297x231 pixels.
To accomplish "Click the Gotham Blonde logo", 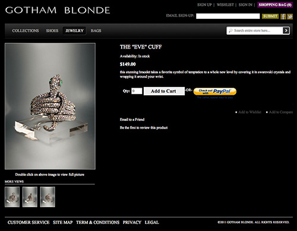I will click(58, 10).
